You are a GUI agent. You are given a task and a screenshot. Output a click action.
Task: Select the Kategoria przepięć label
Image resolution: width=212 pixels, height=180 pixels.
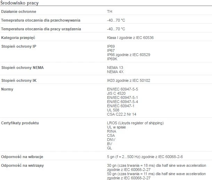pyautogui.click(x=18, y=38)
